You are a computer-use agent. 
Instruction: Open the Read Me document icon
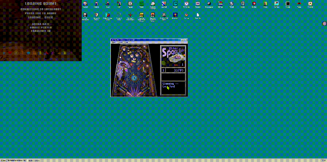pos(198,16)
